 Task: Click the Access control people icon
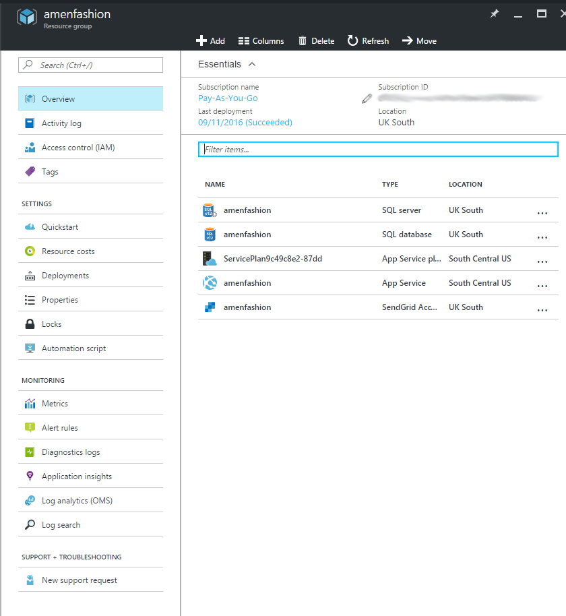click(x=30, y=148)
